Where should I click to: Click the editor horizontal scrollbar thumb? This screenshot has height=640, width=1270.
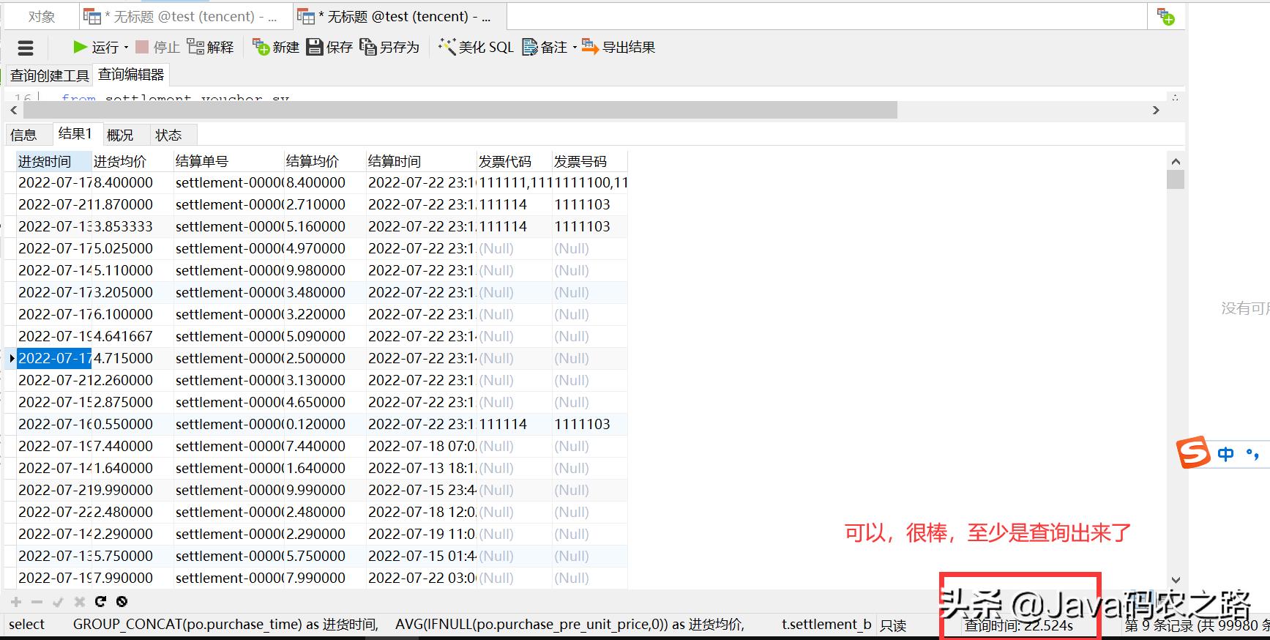(x=460, y=110)
